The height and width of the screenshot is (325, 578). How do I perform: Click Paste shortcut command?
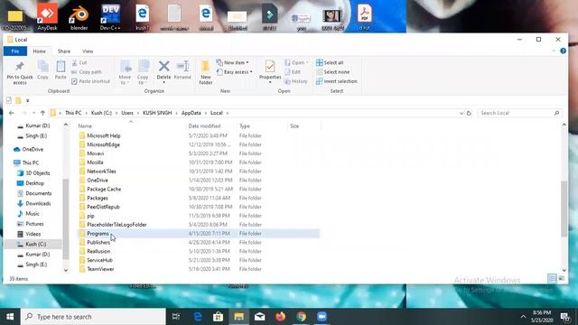pos(90,81)
